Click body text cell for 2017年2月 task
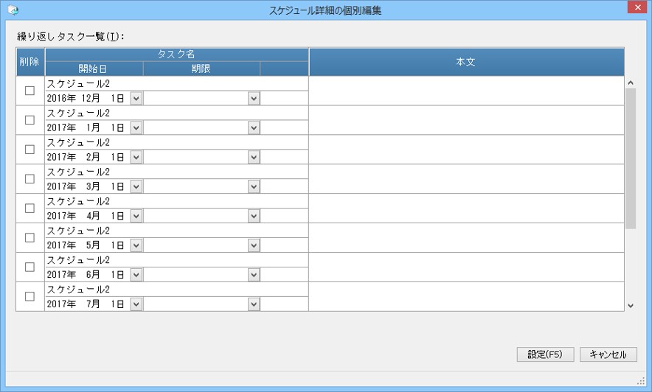 pyautogui.click(x=467, y=150)
